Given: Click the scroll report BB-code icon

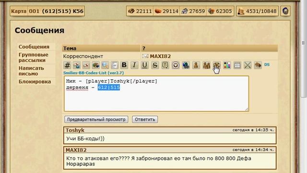Looking at the screenshot, I should point(86,65).
